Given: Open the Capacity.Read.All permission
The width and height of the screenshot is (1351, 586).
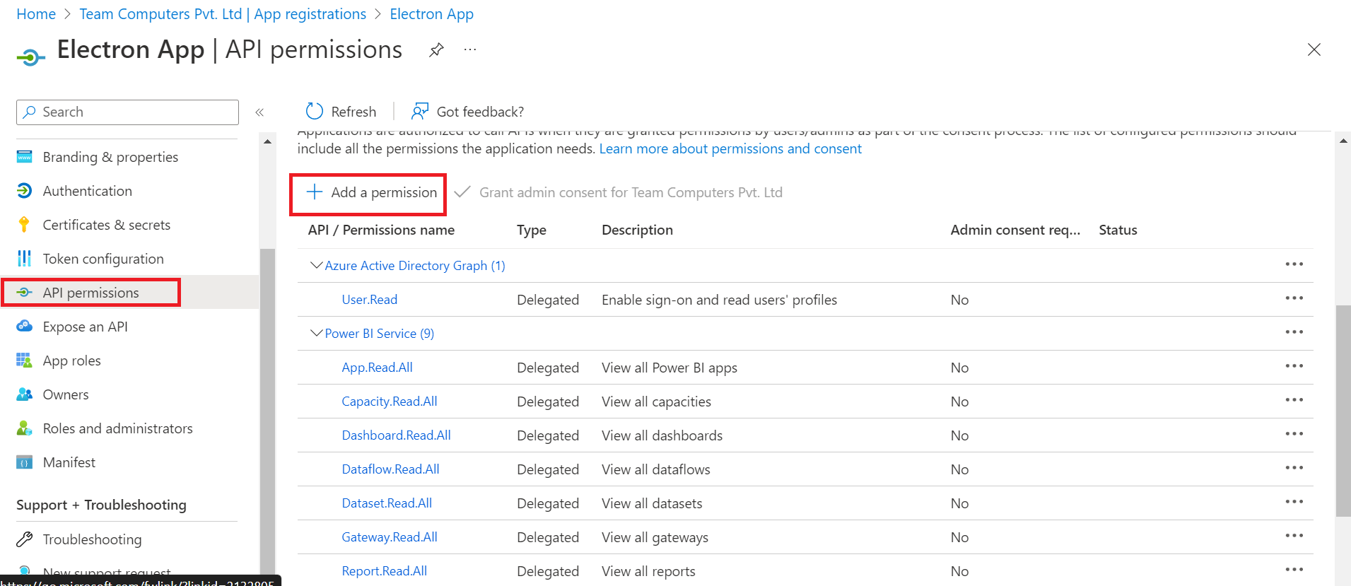Looking at the screenshot, I should click(x=390, y=401).
